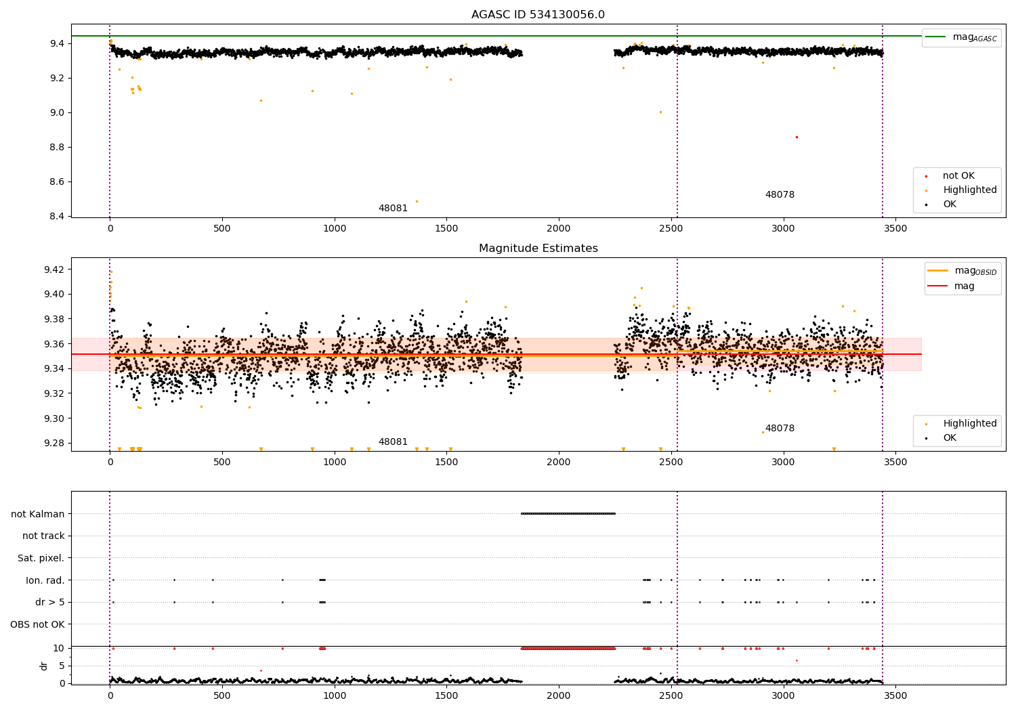The image size is (1016, 711).
Task: Click the "AGASC ID 534130056.0" plot title
Action: point(538,15)
